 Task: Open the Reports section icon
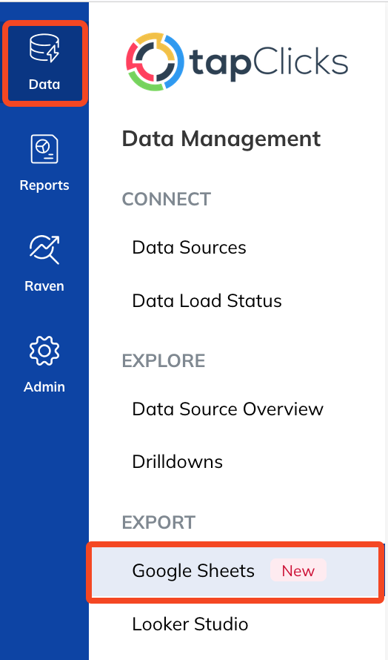pos(44,148)
